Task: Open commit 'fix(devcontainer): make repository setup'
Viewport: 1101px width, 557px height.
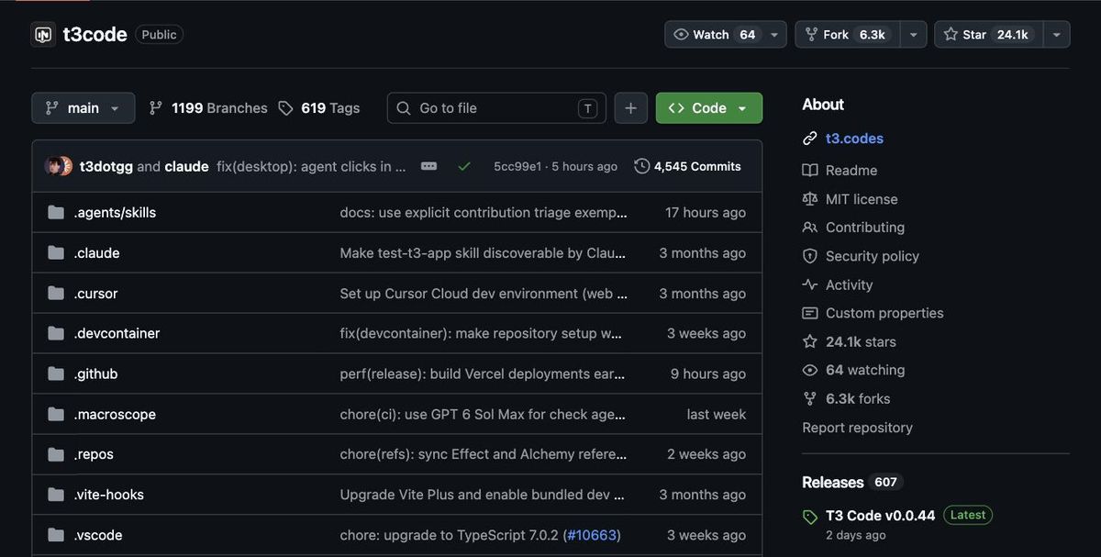Action: click(x=482, y=334)
